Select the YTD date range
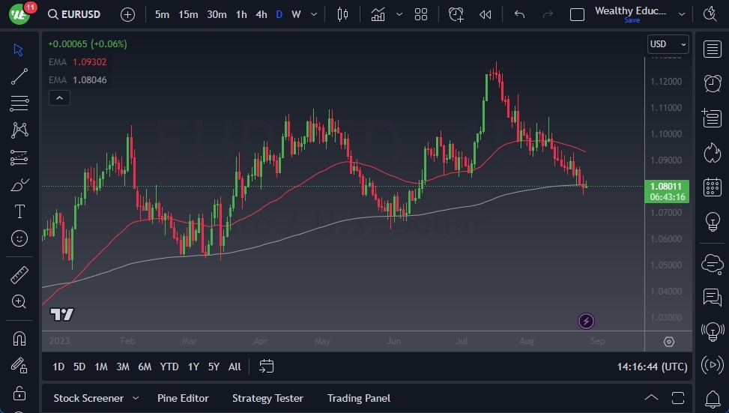This screenshot has height=413, width=729. click(169, 367)
